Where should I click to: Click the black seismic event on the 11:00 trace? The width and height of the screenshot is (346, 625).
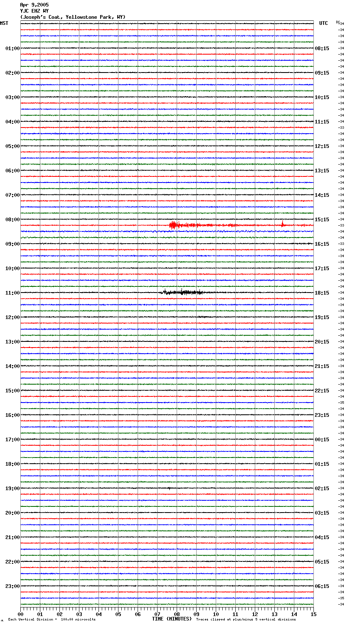tap(182, 292)
